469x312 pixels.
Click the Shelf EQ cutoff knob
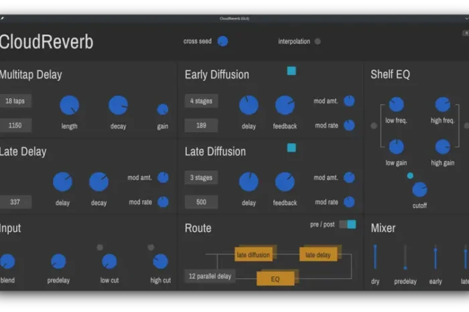(x=419, y=189)
